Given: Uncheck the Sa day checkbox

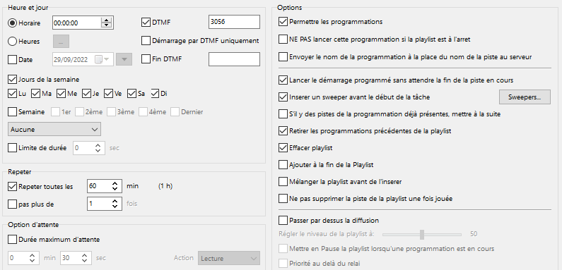Looking at the screenshot, I should (x=131, y=94).
